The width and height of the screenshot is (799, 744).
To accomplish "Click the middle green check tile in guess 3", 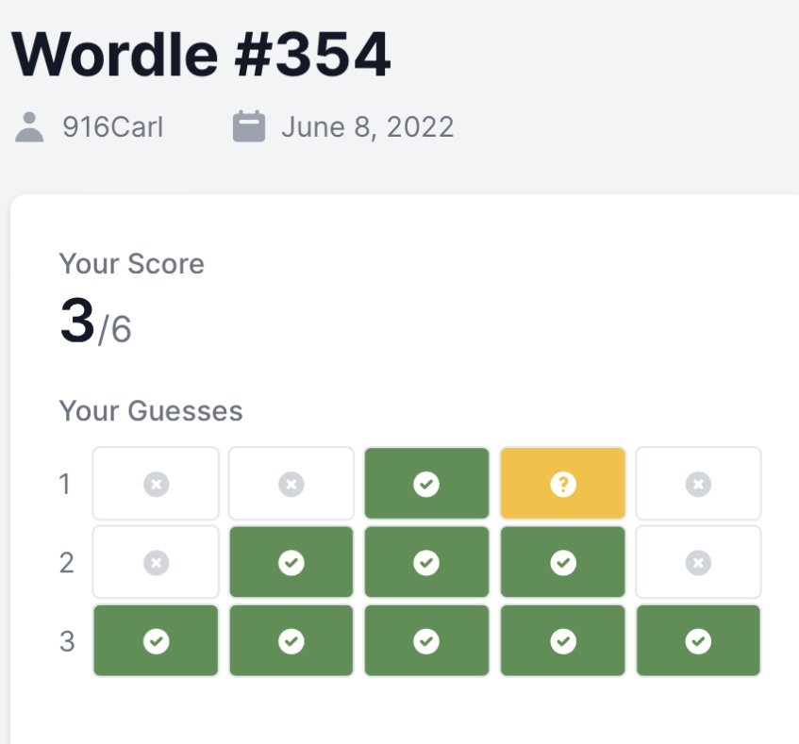I will pyautogui.click(x=426, y=640).
